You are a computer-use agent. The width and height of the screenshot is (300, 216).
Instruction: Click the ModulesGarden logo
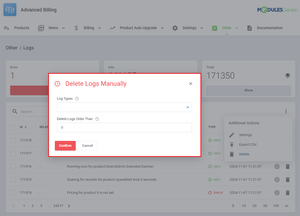[277, 10]
